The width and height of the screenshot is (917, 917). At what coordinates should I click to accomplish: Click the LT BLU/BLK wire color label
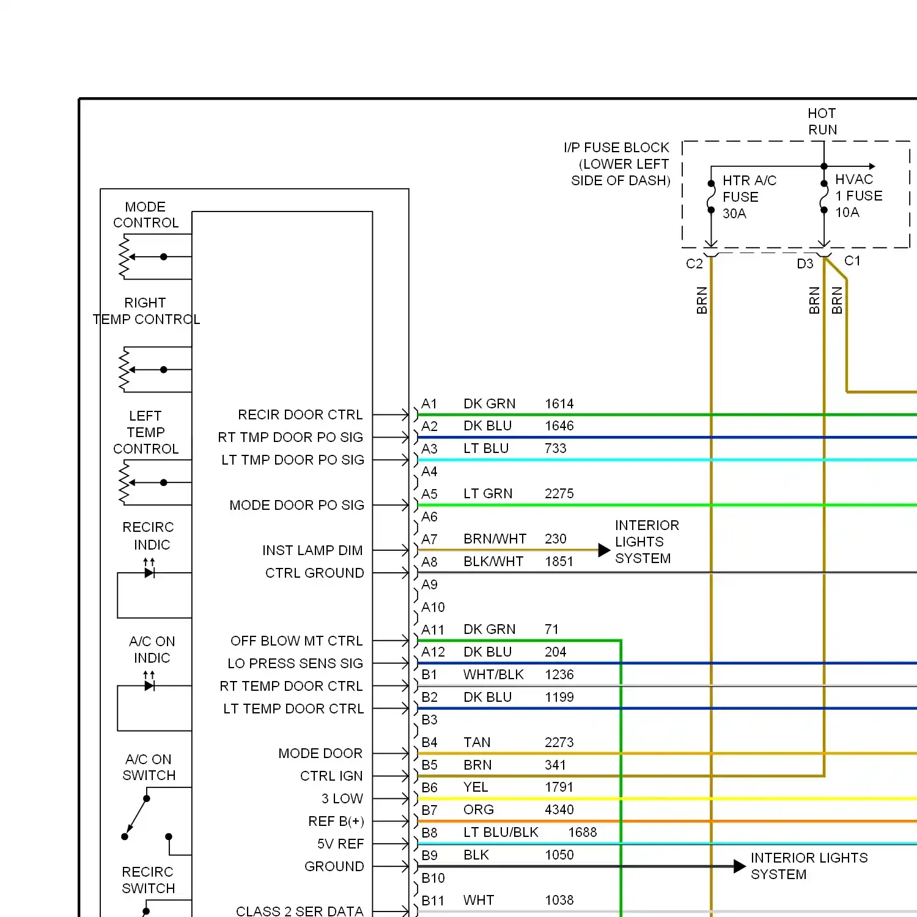[x=501, y=833]
